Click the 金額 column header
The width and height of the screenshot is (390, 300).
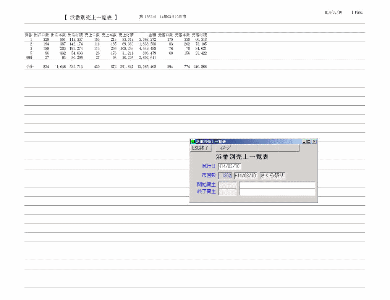tap(152, 35)
